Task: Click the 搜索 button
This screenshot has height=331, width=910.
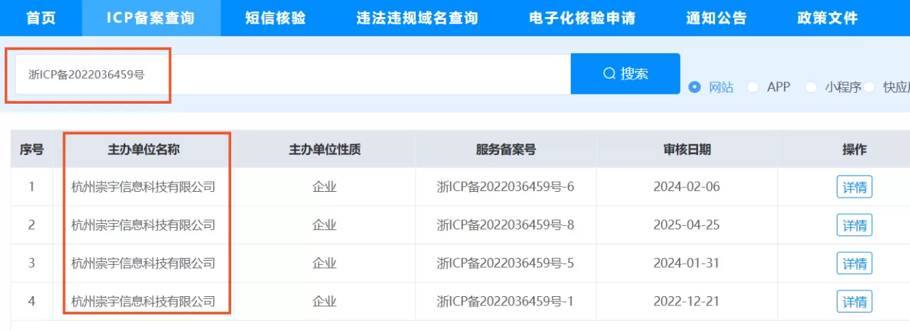Action: [x=626, y=73]
